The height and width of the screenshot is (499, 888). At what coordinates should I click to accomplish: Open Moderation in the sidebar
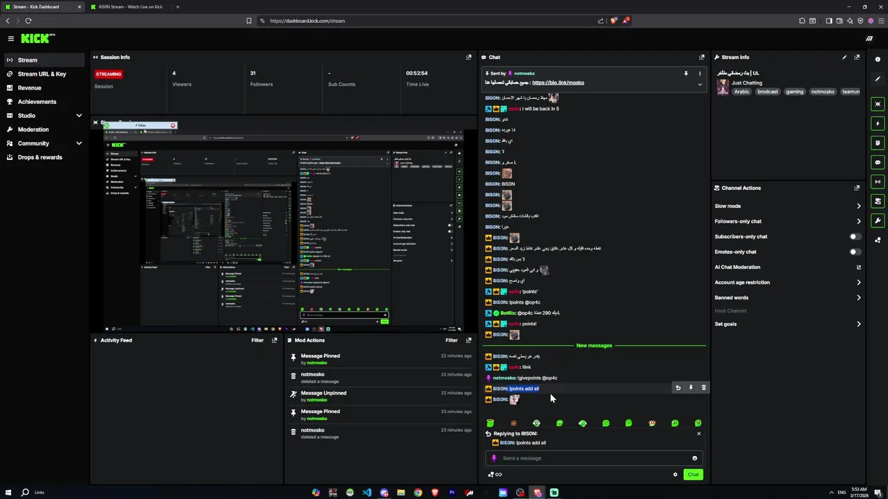pos(44,130)
